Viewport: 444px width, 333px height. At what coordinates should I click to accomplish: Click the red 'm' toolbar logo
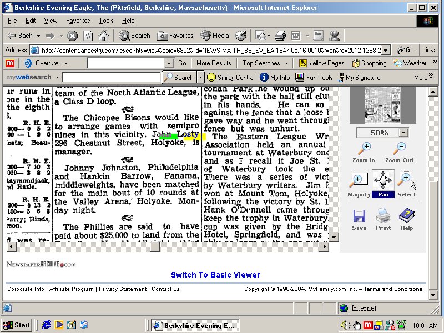10,63
